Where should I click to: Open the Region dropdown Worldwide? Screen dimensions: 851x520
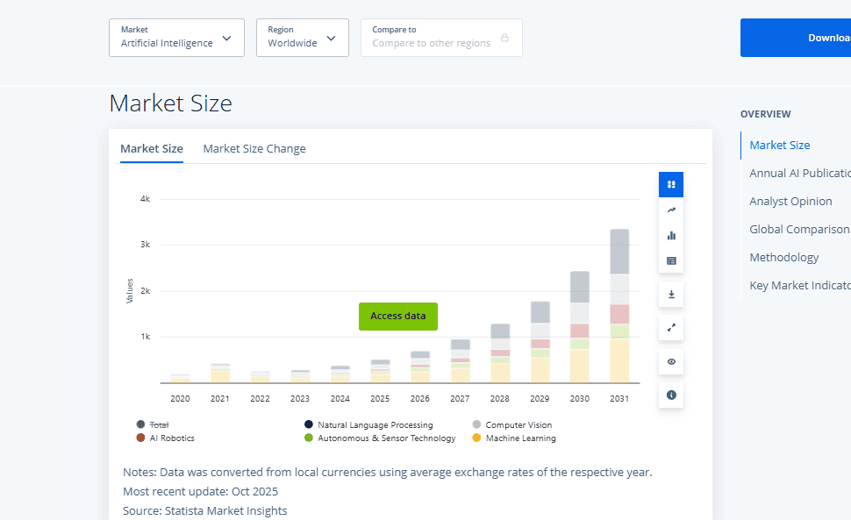point(302,38)
